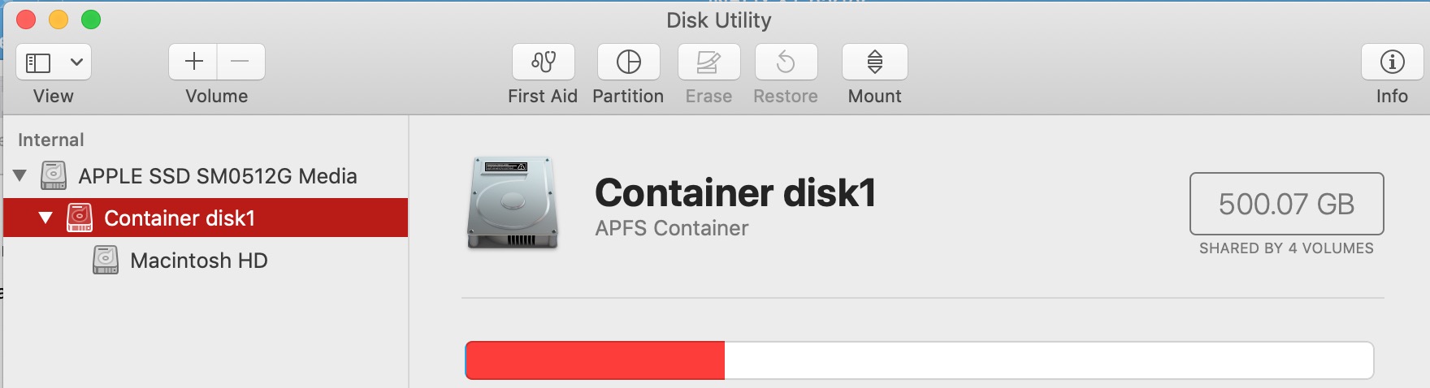Select the Container disk1 sidebar row
The image size is (1430, 388).
[180, 218]
